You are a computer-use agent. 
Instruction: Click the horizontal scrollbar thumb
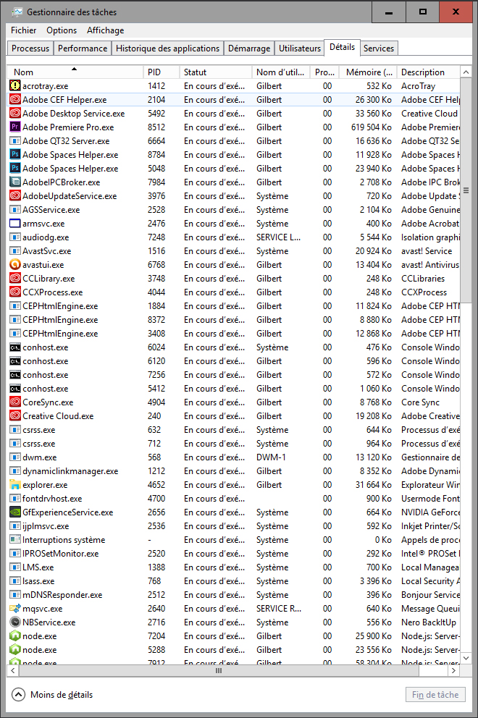tap(219, 670)
